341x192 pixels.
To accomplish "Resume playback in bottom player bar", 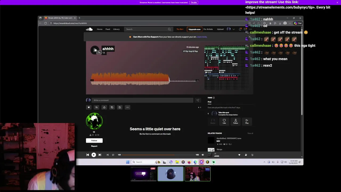I will (94, 155).
